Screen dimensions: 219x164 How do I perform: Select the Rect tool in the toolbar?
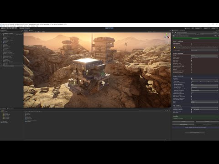[x=13, y=28]
